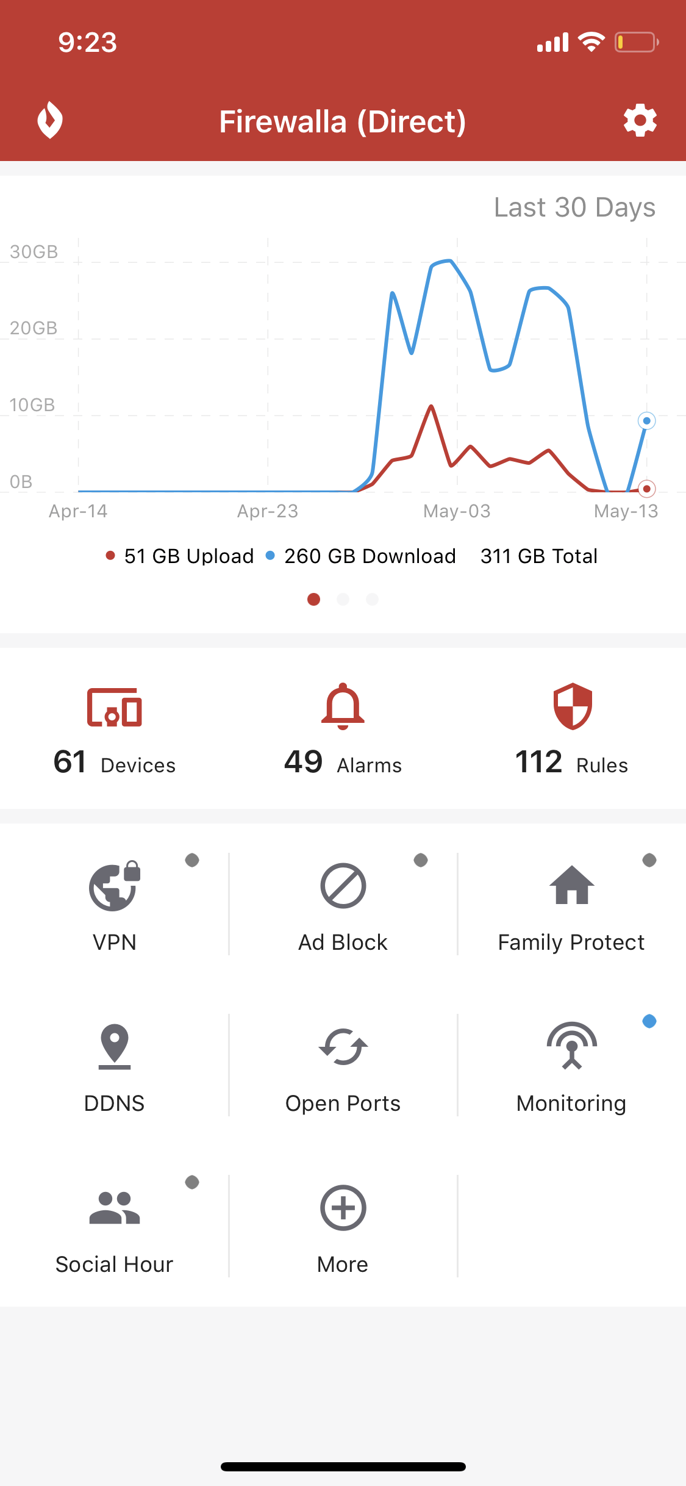Open settings with the gear icon
The height and width of the screenshot is (1486, 686).
click(640, 120)
